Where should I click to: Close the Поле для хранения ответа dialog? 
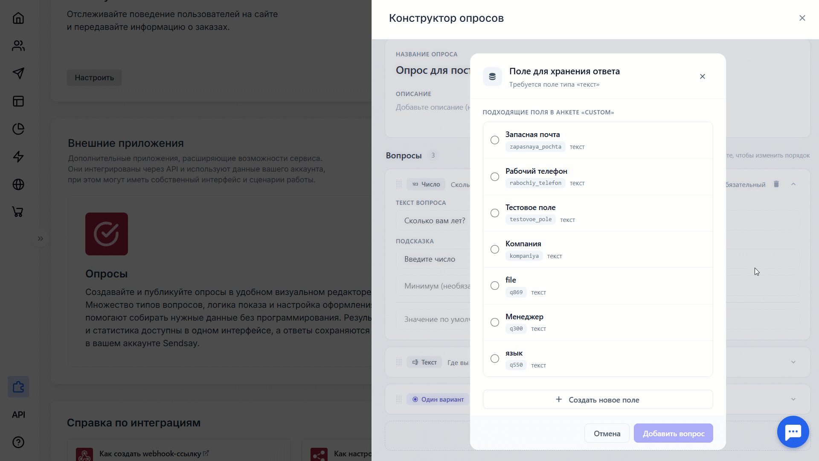click(x=703, y=76)
